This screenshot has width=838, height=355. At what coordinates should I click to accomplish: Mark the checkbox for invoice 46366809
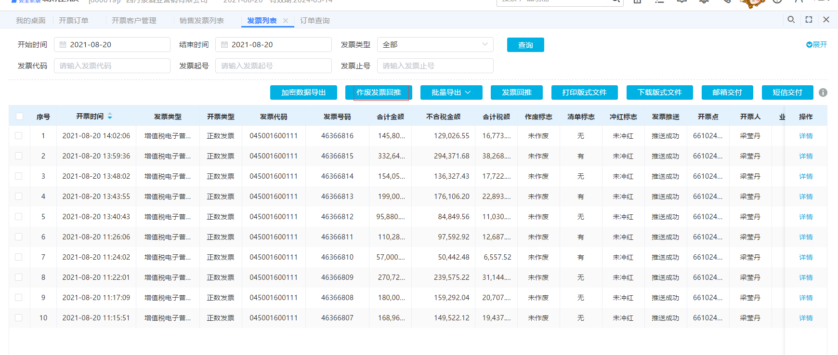19,277
